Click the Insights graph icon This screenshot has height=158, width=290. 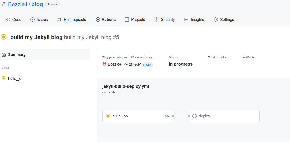pos(186,20)
